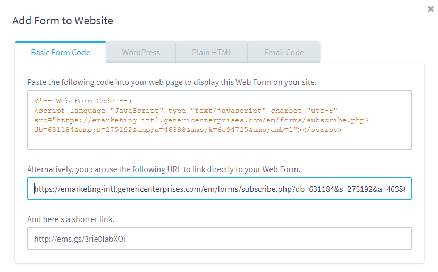Click the code line starting with db=631184&amp;
Image resolution: width=438 pixels, height=272 pixels.
[x=188, y=130]
